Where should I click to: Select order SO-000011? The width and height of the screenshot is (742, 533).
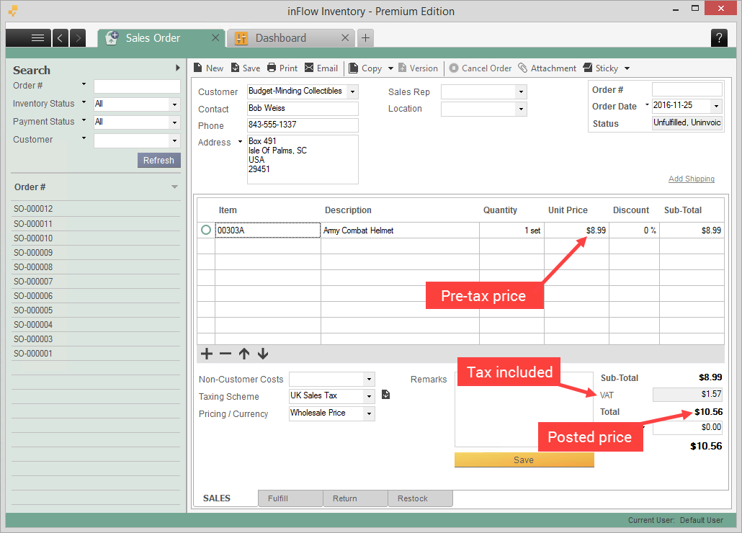click(x=96, y=224)
